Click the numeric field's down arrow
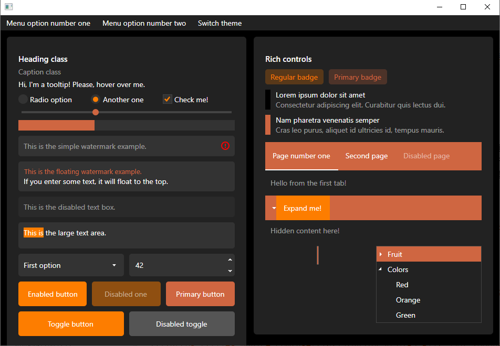 point(230,271)
